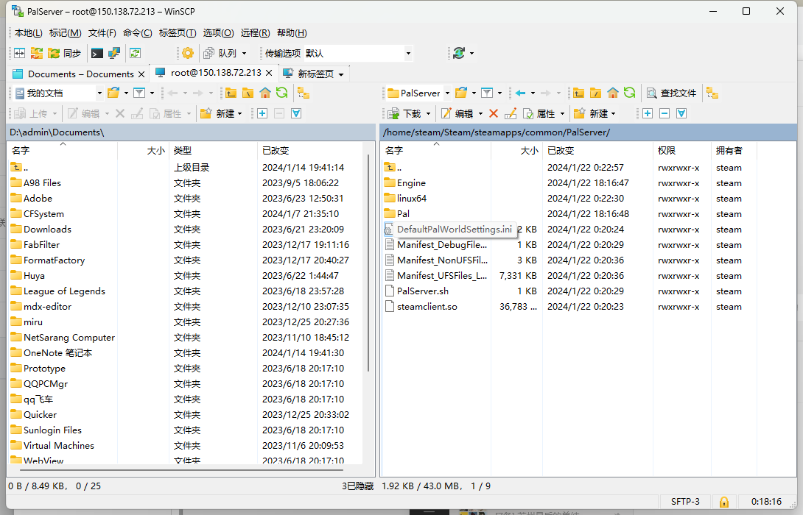Toggle remote directory tree icon
Screen dimensions: 803x515
coord(712,93)
